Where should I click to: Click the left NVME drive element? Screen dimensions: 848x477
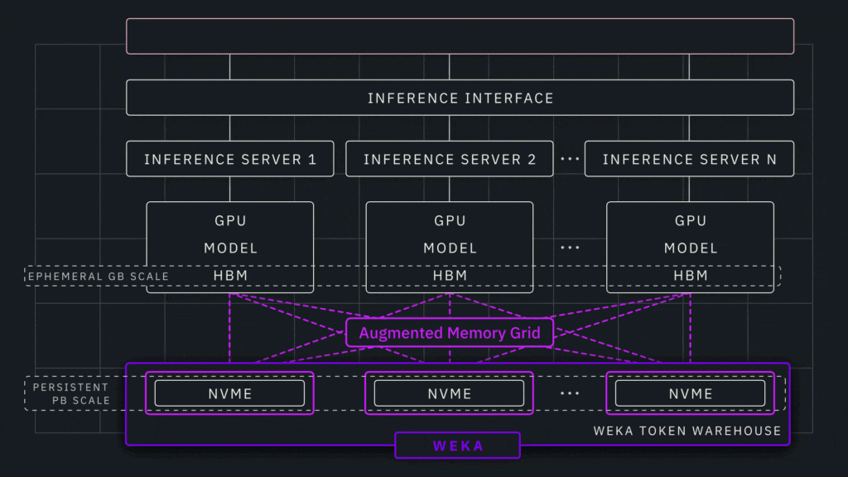(230, 393)
